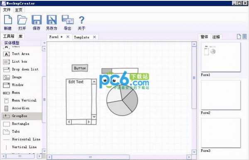Choose the Window tool
Screen dimensions: 249x160
click(22, 85)
